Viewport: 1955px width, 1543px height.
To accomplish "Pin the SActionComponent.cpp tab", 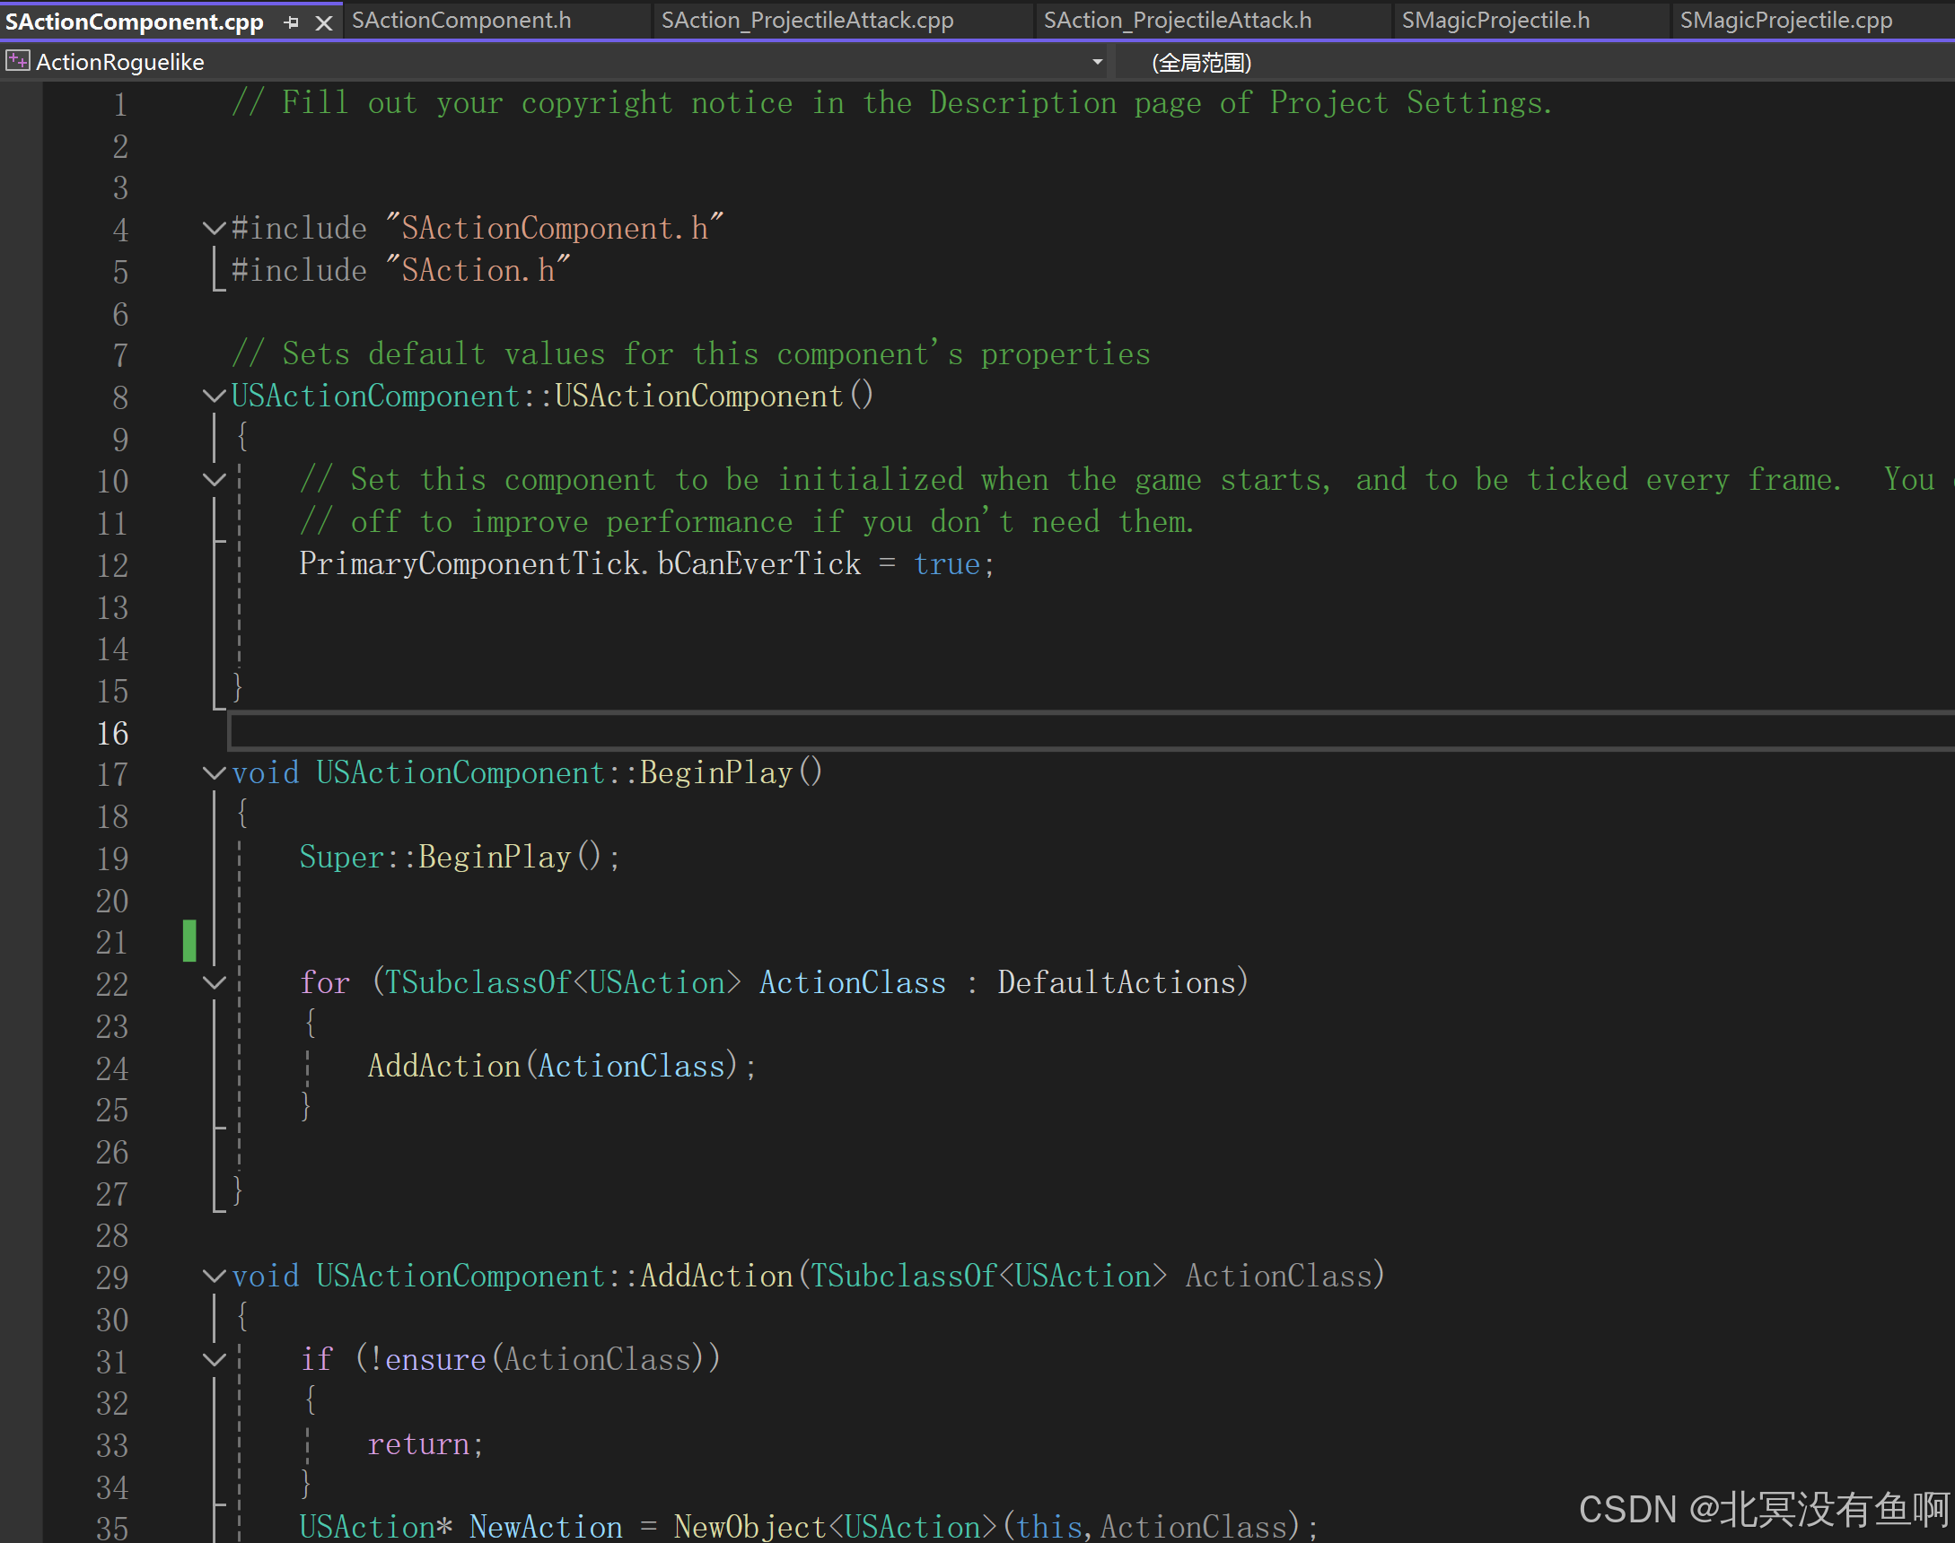I will coord(291,22).
